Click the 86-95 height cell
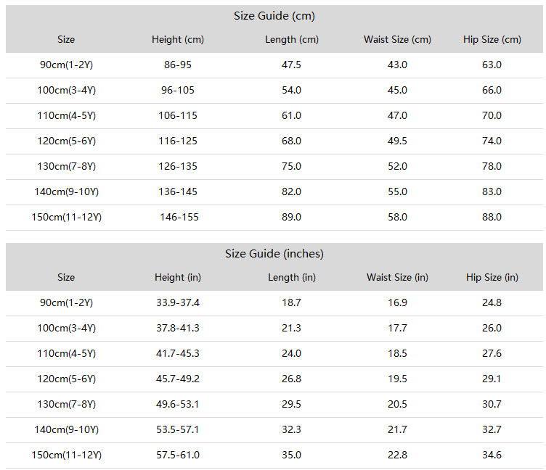Screen dimensions: 546x470 [x=178, y=65]
